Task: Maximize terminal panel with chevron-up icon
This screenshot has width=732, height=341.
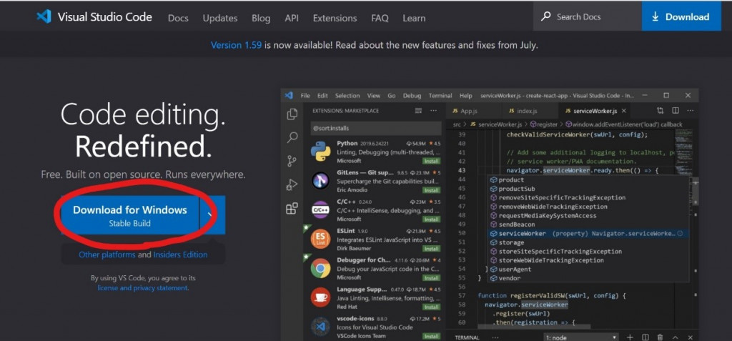Action: (x=675, y=337)
